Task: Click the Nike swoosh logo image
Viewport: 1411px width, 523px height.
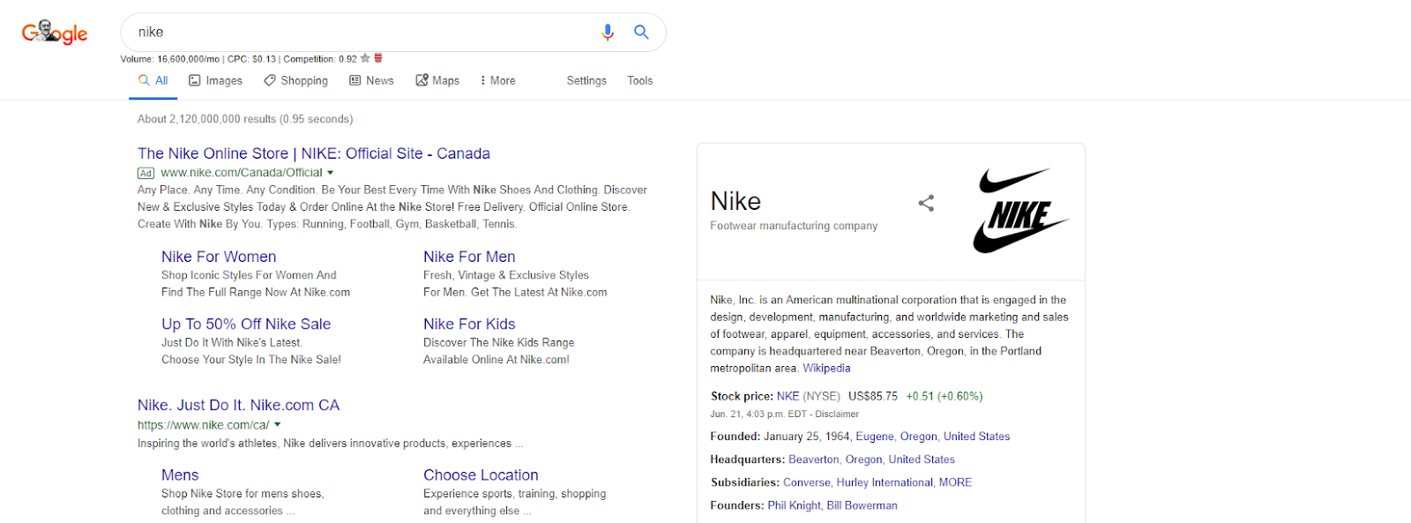Action: click(1020, 211)
